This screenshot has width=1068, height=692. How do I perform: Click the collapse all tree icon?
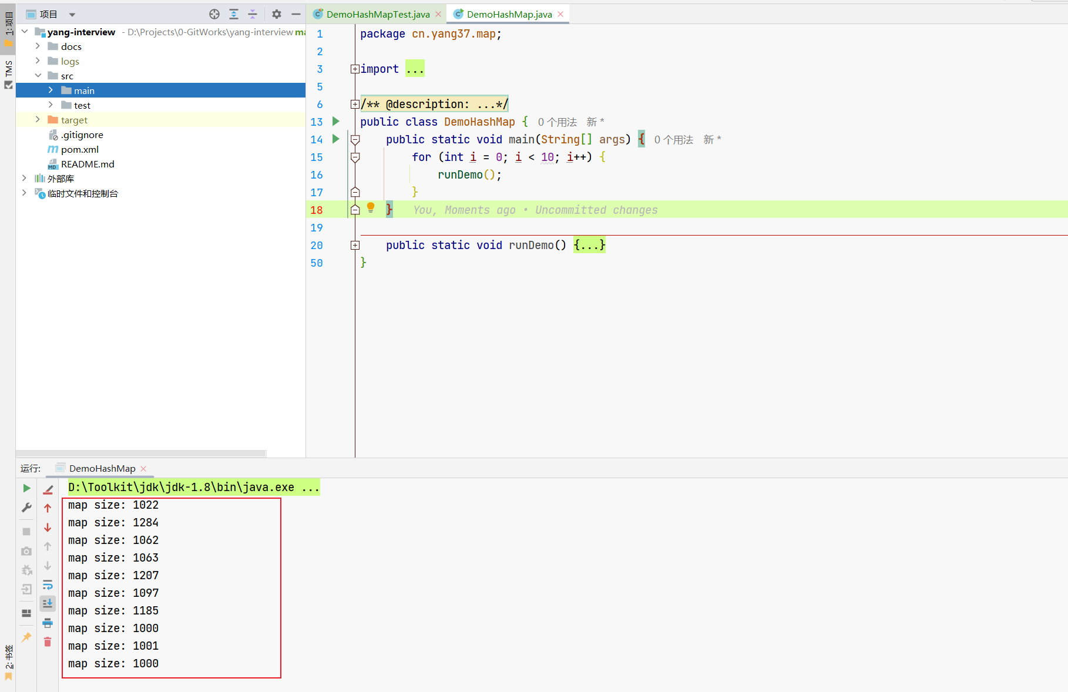point(253,14)
